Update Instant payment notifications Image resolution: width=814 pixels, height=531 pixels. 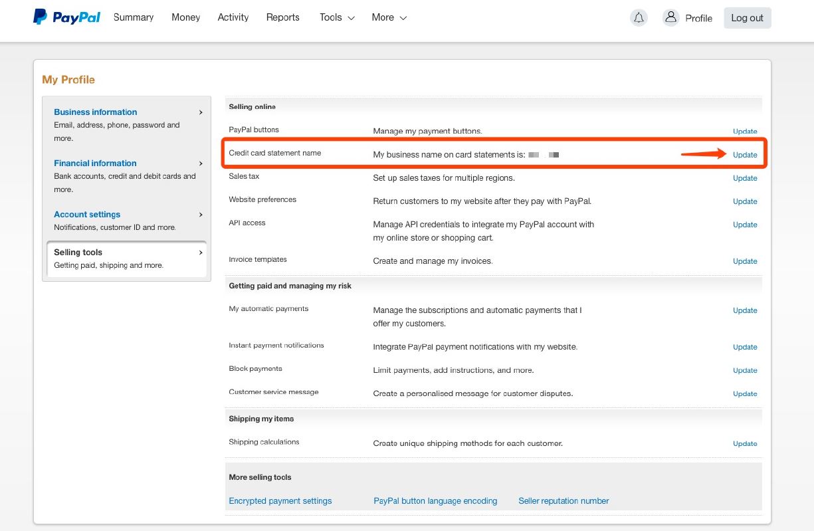coord(745,347)
